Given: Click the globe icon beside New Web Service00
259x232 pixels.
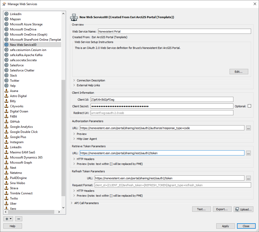Looking at the screenshot, I should [x=6, y=45].
